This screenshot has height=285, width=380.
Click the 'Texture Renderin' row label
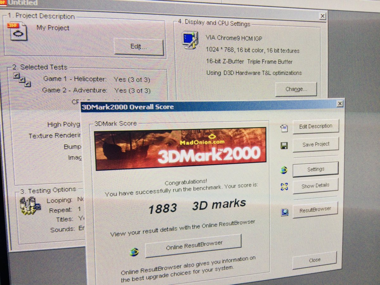[55, 136]
